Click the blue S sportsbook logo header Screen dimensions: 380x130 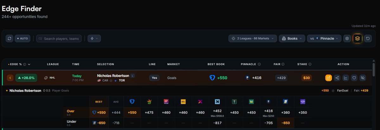(286, 102)
